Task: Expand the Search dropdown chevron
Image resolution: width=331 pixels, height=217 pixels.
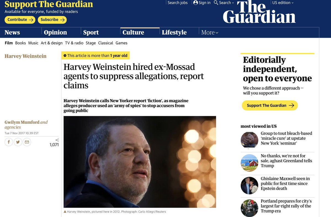Action: pos(233,3)
